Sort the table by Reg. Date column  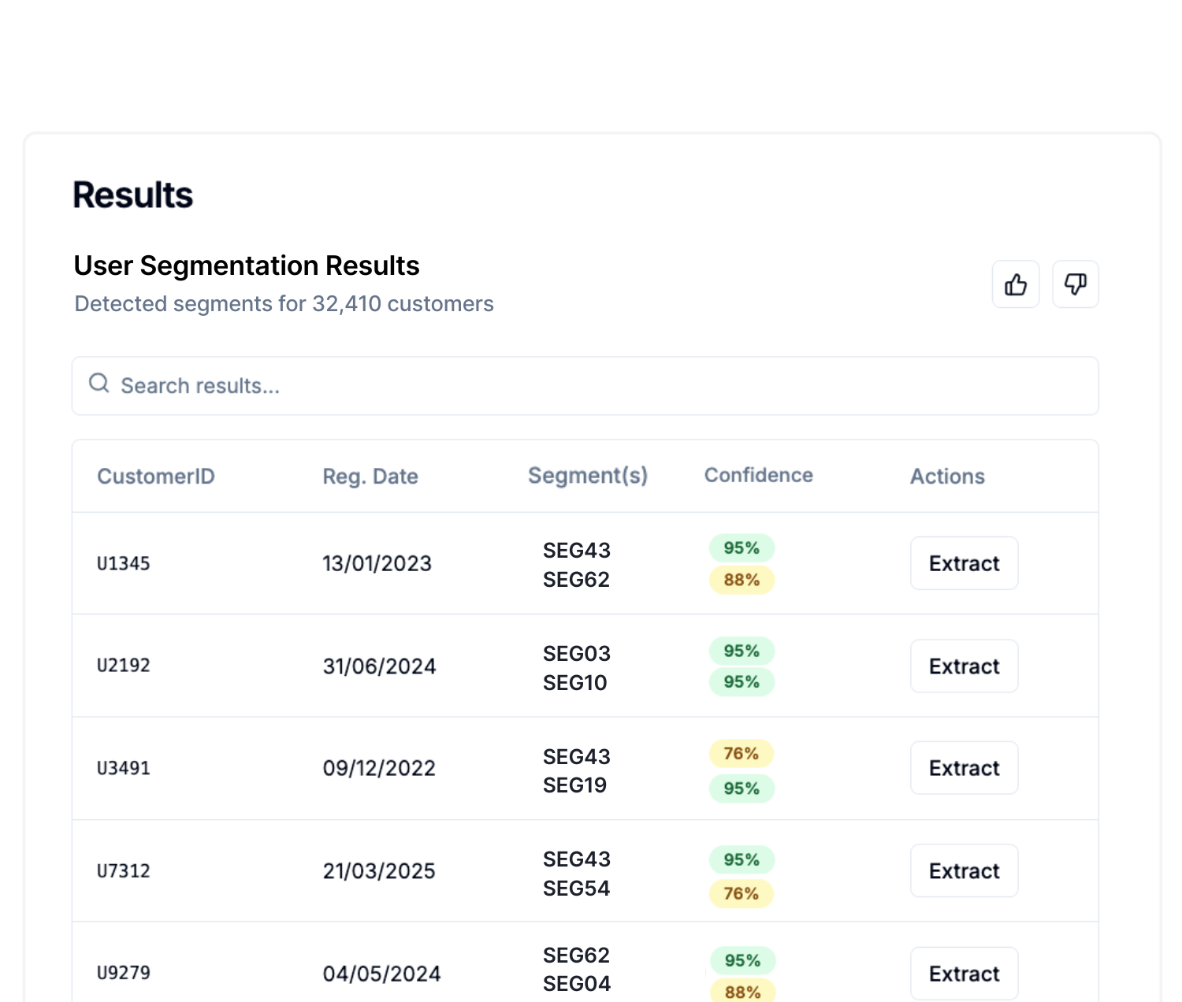pos(370,476)
